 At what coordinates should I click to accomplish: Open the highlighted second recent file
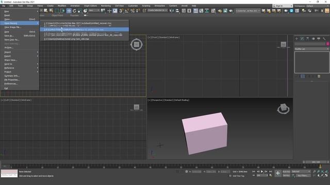pos(84,30)
